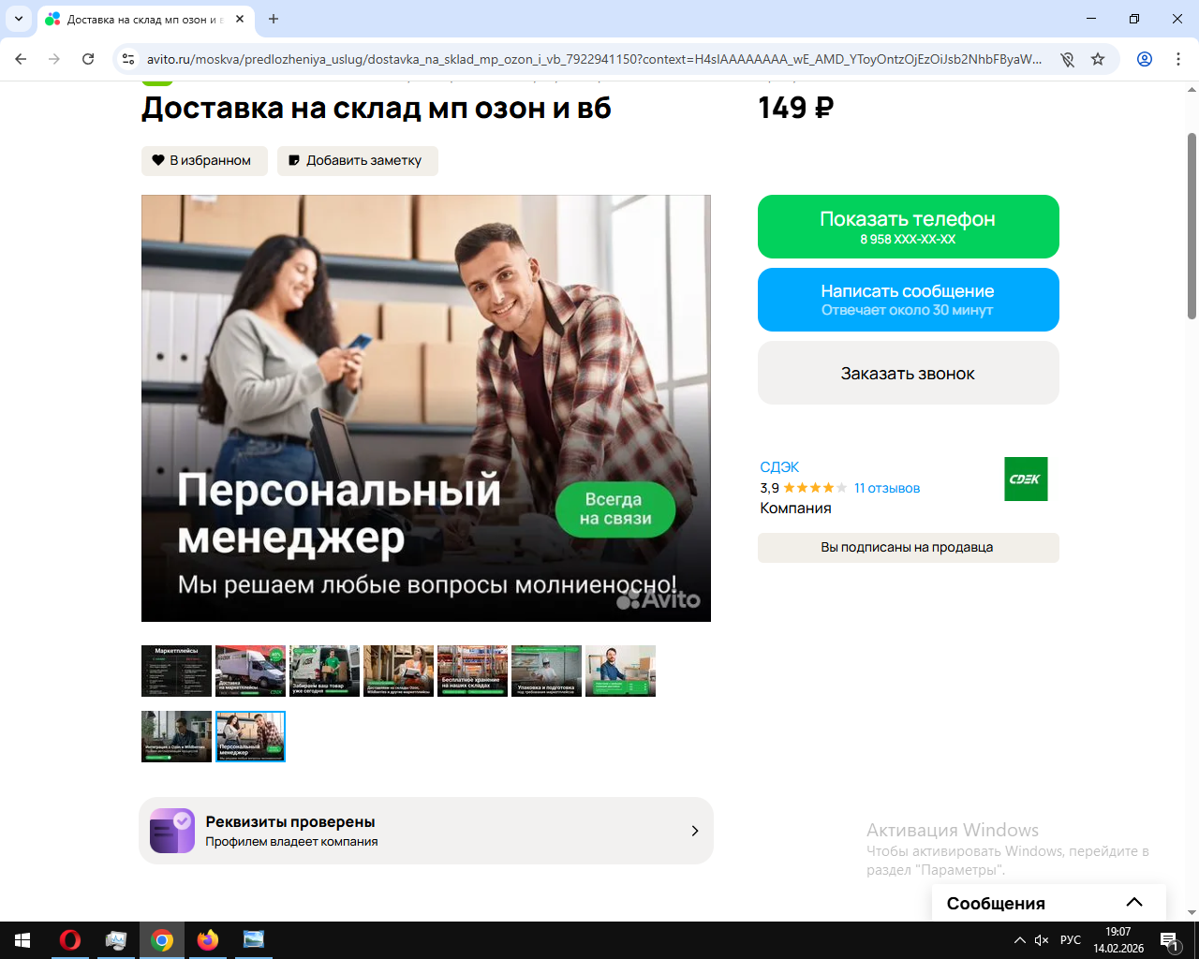This screenshot has height=959, width=1199.
Task: Expand the "Реквизиты проверены" chevron arrow
Action: (695, 831)
